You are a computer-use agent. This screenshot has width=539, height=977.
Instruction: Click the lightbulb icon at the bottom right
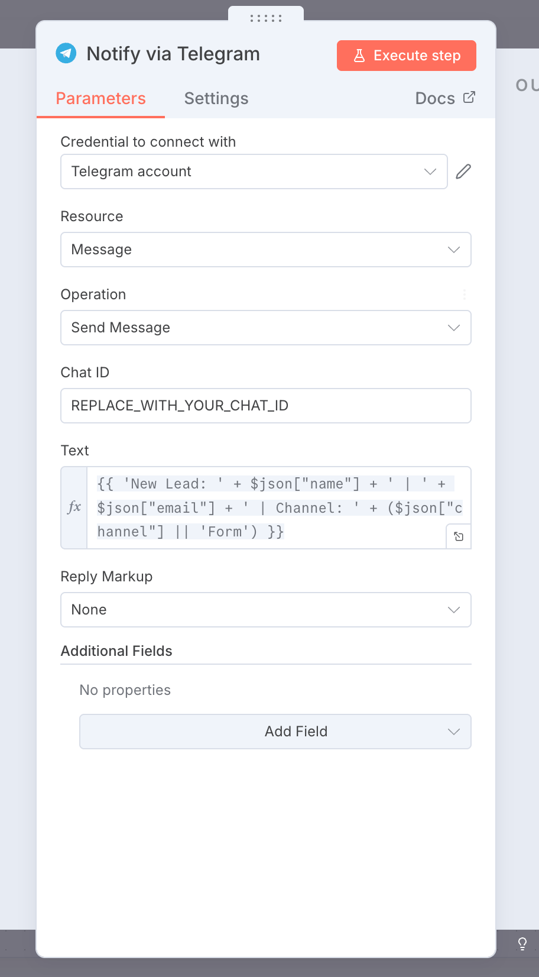tap(522, 943)
